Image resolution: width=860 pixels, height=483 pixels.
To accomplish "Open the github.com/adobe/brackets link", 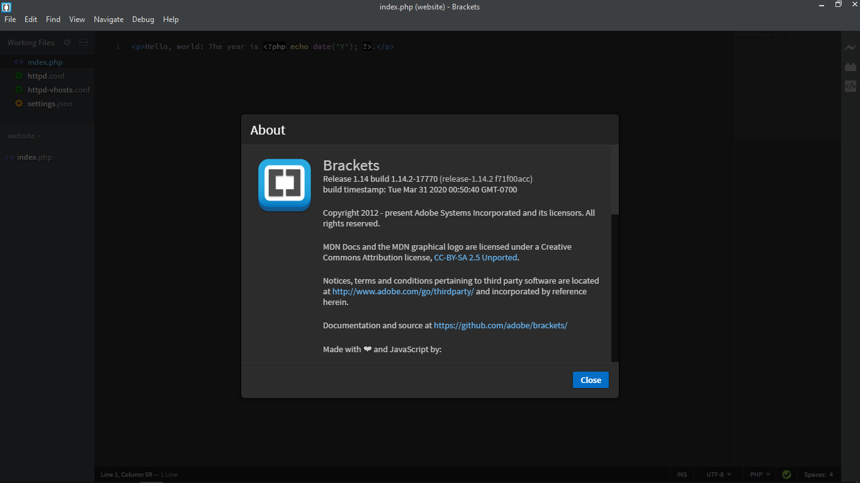I will (501, 326).
